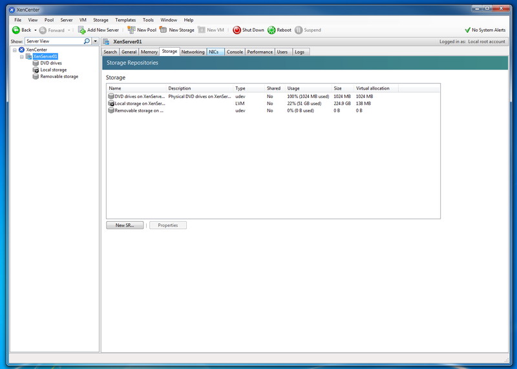This screenshot has width=517, height=369.
Task: Click the No System Alerts checkmark
Action: (x=467, y=30)
